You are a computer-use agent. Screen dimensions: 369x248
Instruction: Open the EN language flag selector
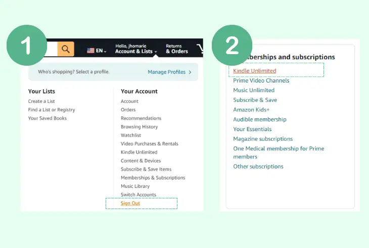(97, 51)
